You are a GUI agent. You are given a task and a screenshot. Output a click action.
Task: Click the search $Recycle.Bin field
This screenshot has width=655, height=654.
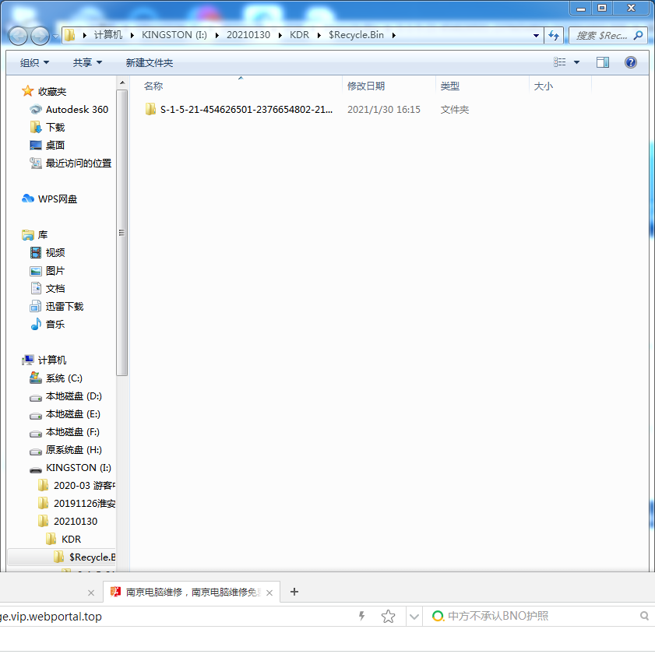point(601,35)
